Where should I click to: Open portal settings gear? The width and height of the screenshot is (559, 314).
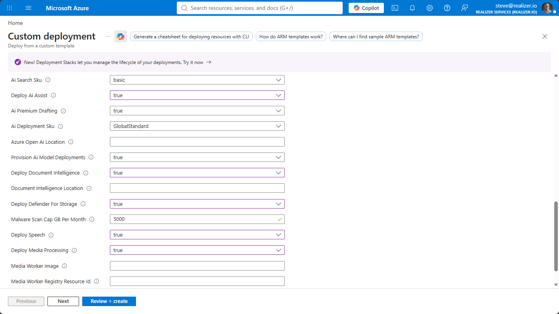(x=430, y=8)
